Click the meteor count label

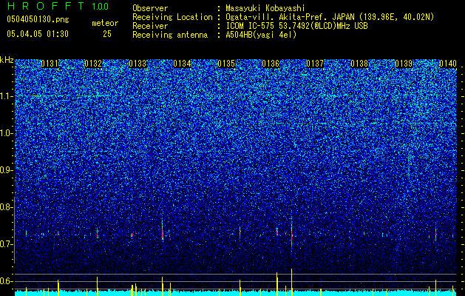tap(105, 23)
